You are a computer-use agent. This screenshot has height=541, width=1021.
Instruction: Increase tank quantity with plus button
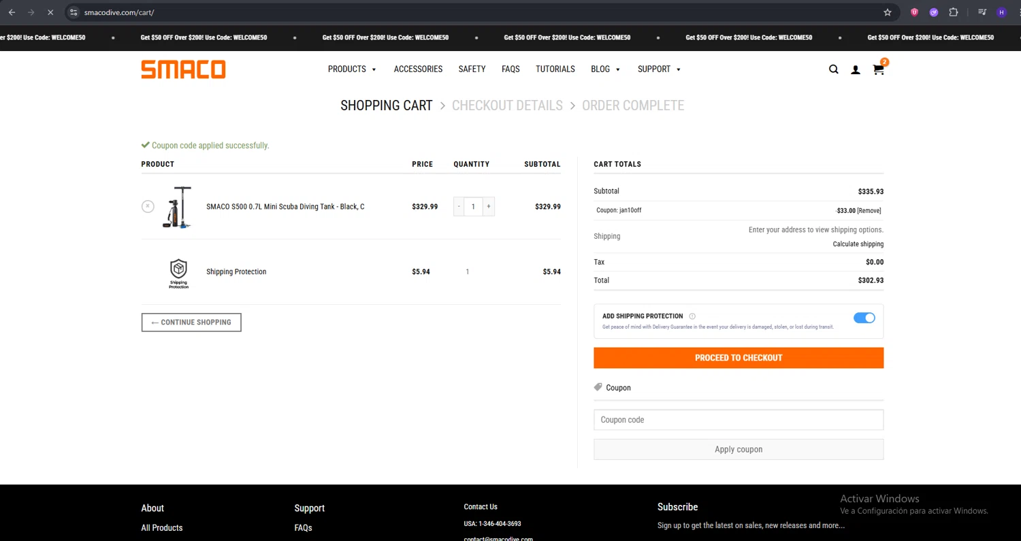pyautogui.click(x=489, y=206)
